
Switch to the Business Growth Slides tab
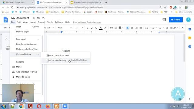point(86,2)
